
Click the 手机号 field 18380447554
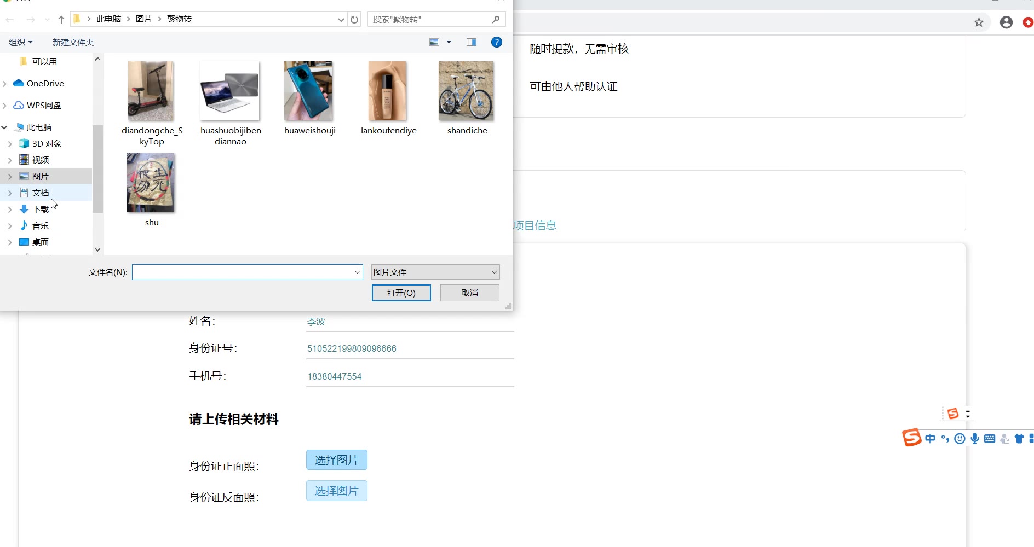[x=410, y=376]
